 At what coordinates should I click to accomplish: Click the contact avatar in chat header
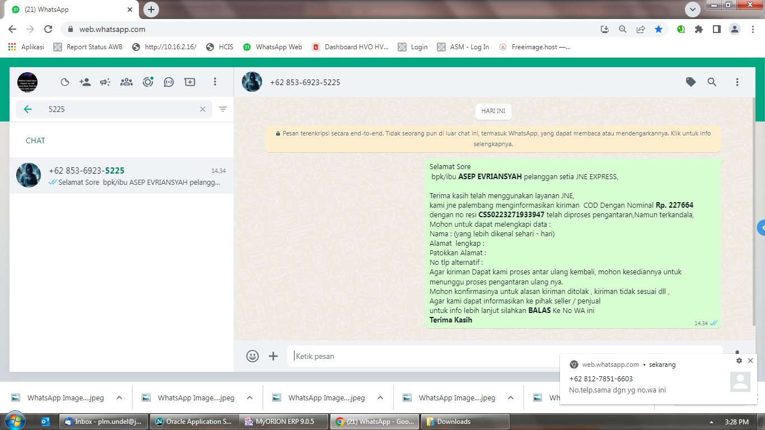click(x=252, y=82)
